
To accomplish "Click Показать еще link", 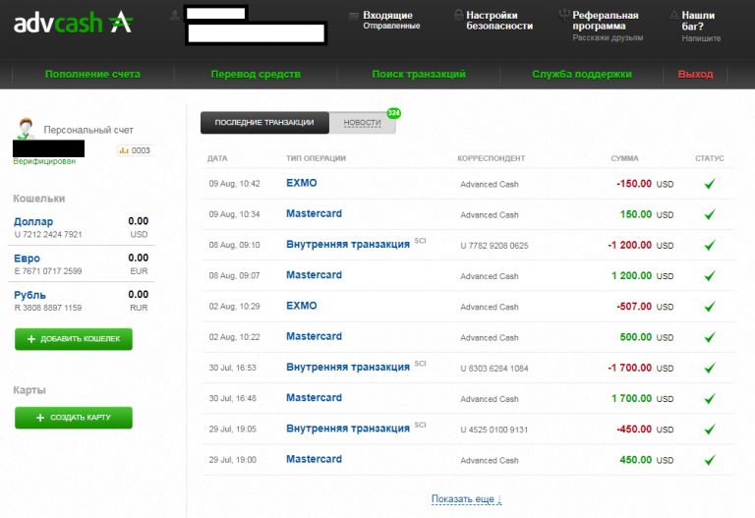I will click(467, 499).
